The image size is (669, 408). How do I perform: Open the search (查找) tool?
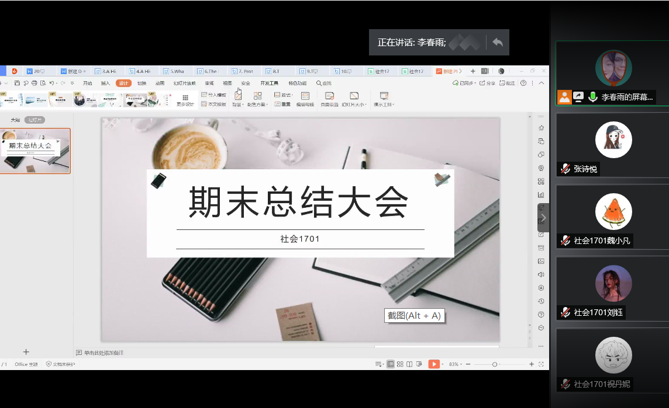point(324,83)
